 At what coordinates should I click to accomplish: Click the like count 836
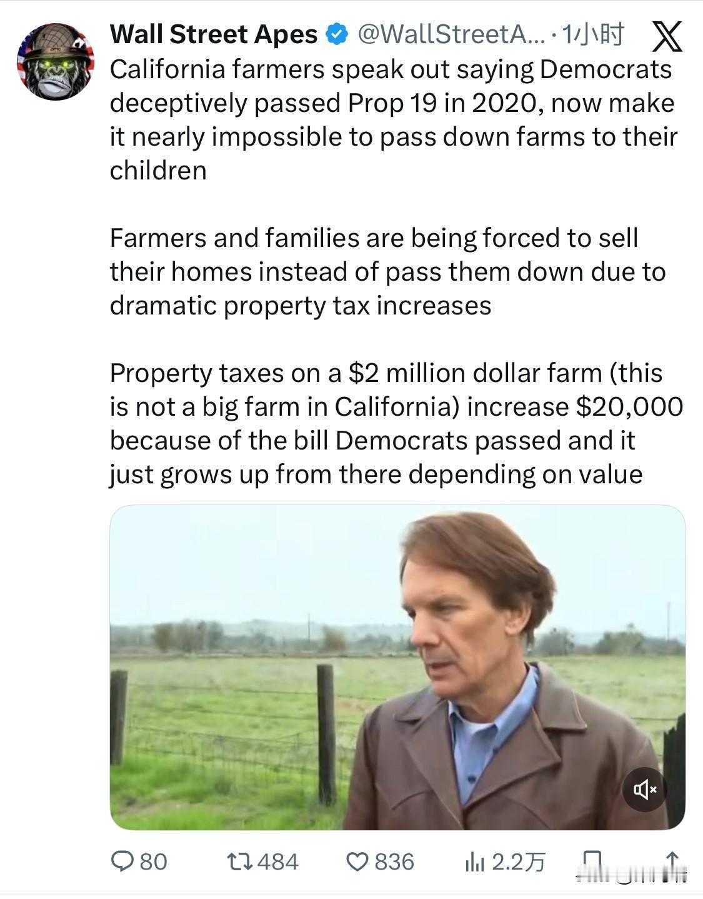tap(394, 861)
